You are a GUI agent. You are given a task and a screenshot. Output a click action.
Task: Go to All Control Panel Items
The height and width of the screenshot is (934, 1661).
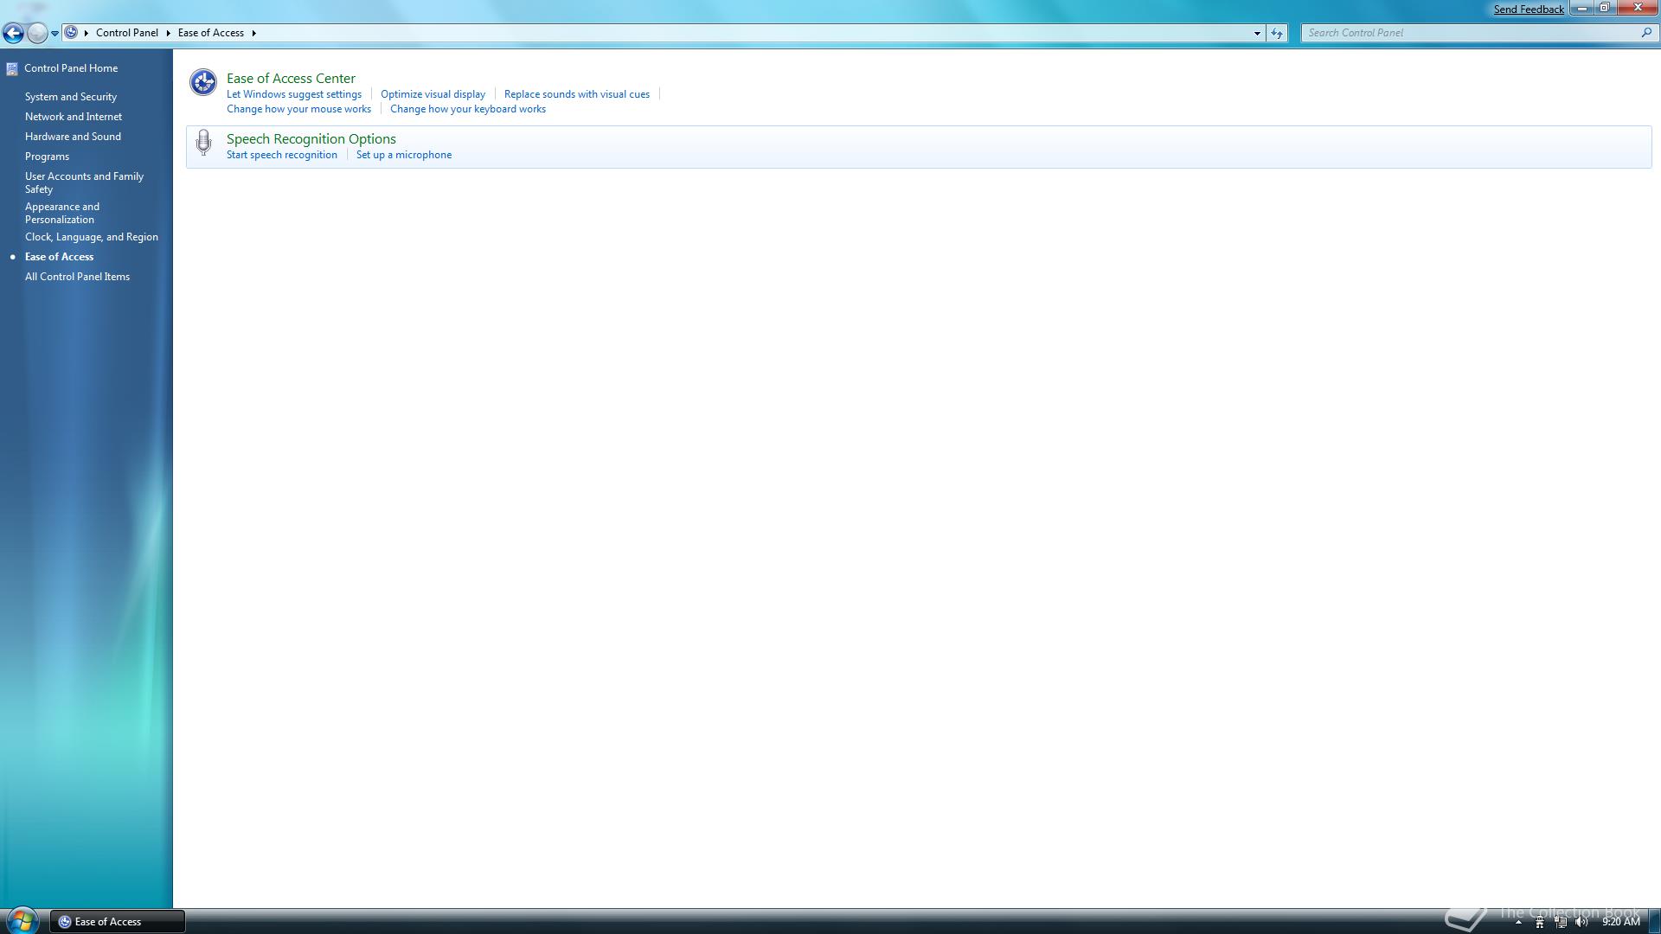pos(77,277)
